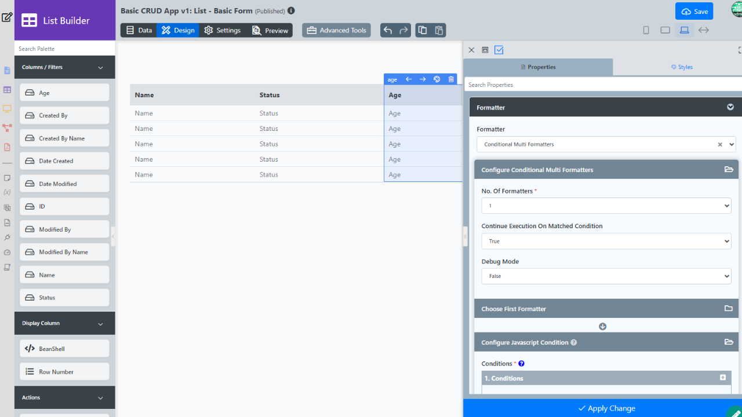Select tablet viewport icon
This screenshot has height=417, width=742.
[665, 30]
